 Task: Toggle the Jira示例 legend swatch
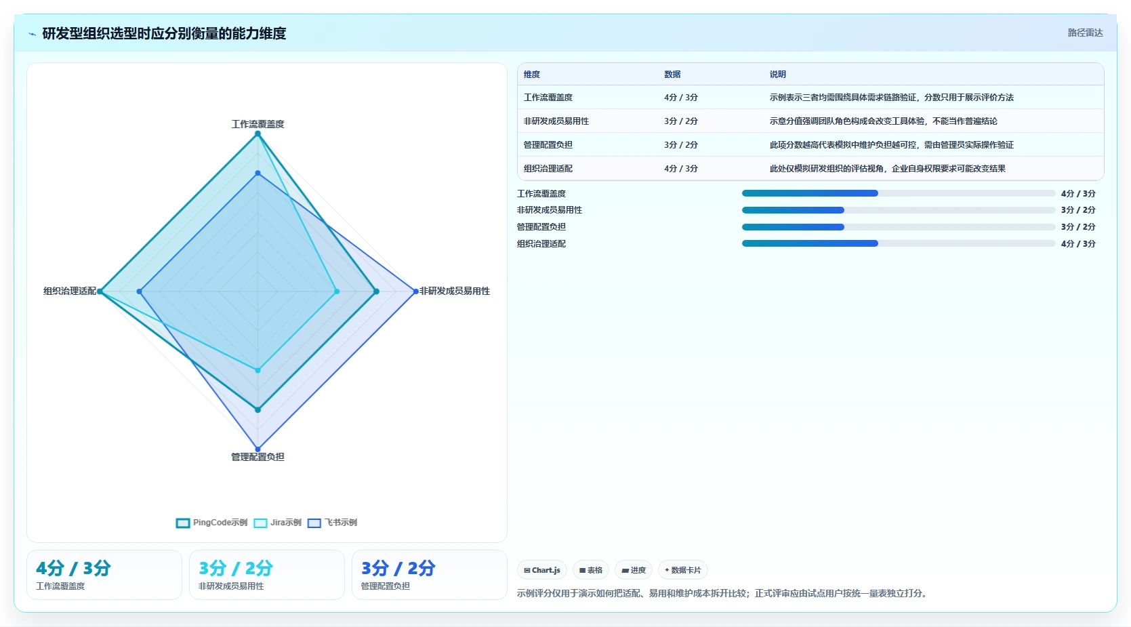pyautogui.click(x=260, y=523)
